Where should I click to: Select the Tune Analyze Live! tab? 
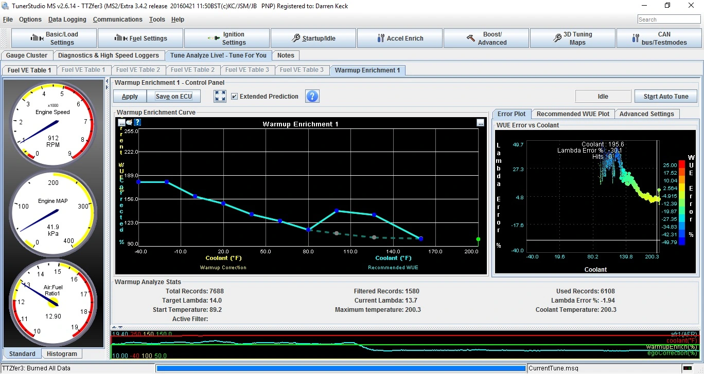coord(219,55)
